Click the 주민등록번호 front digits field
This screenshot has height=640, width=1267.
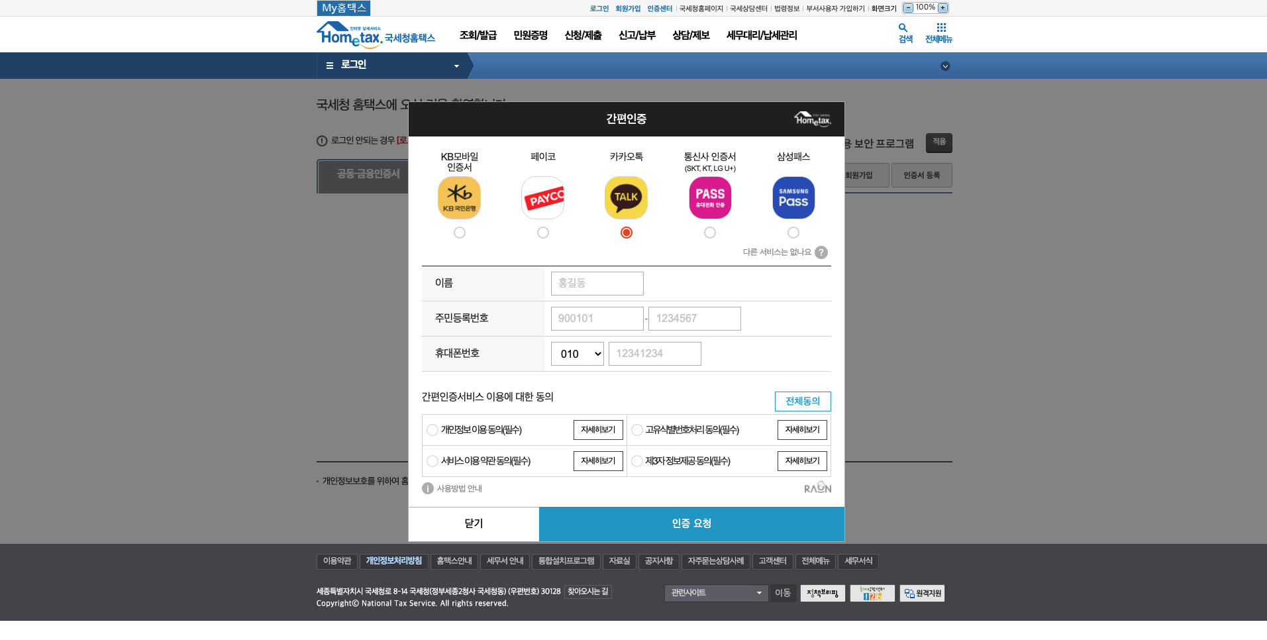(597, 319)
